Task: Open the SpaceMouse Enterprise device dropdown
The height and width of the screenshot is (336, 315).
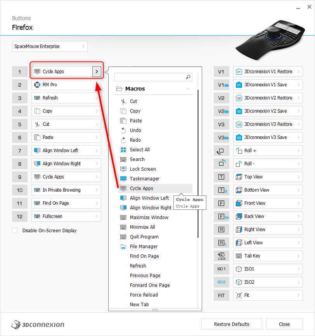Action: pyautogui.click(x=50, y=46)
